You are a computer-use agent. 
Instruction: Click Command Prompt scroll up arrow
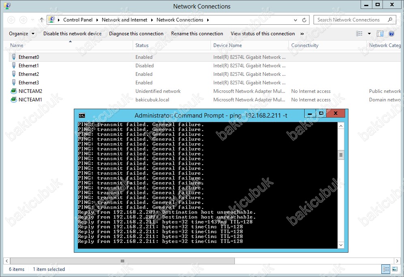click(341, 126)
